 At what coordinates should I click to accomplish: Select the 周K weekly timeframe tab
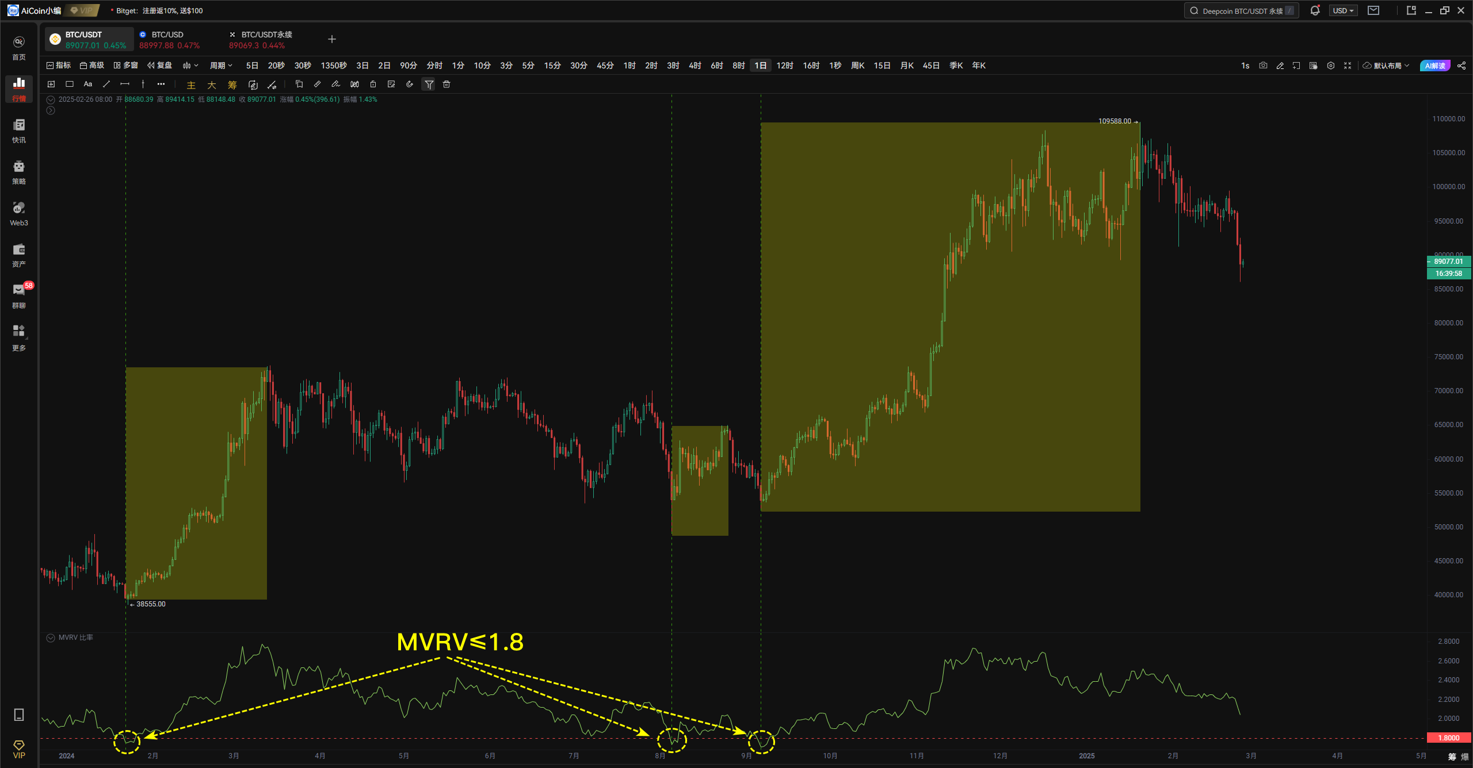pos(858,66)
